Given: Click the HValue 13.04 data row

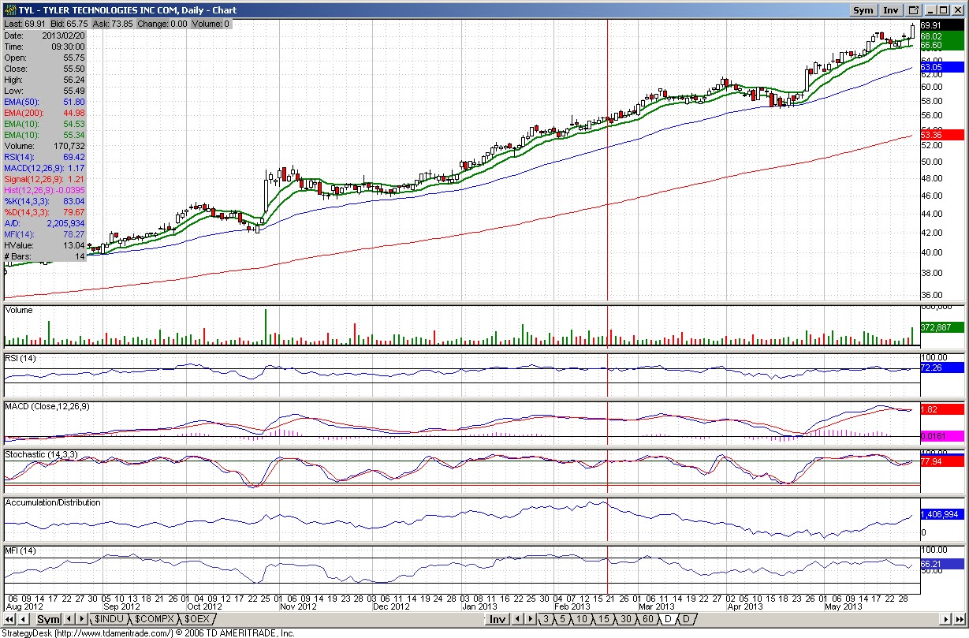Looking at the screenshot, I should coord(44,245).
